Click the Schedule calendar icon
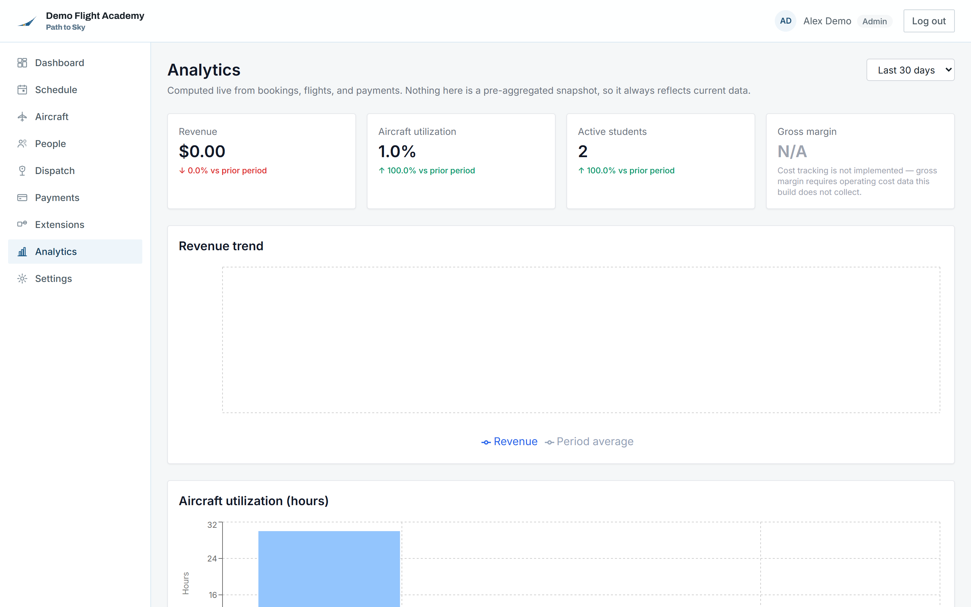The height and width of the screenshot is (607, 971). [x=22, y=89]
